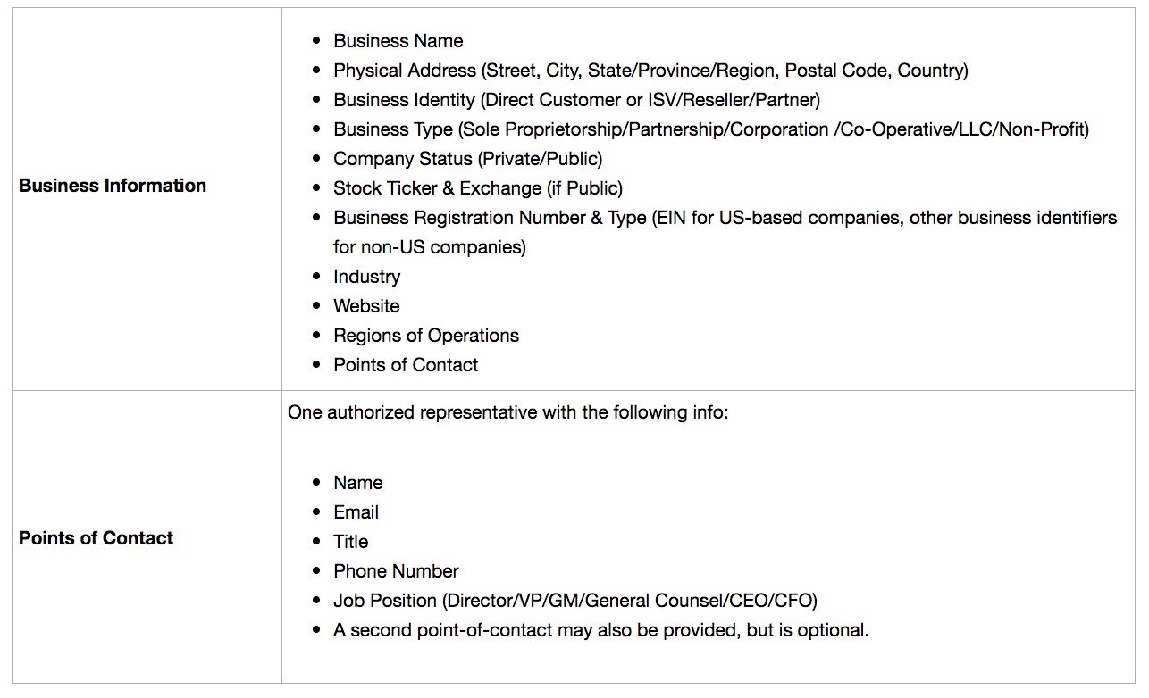The width and height of the screenshot is (1149, 698).
Task: Select the Business Name list item
Action: 398,41
